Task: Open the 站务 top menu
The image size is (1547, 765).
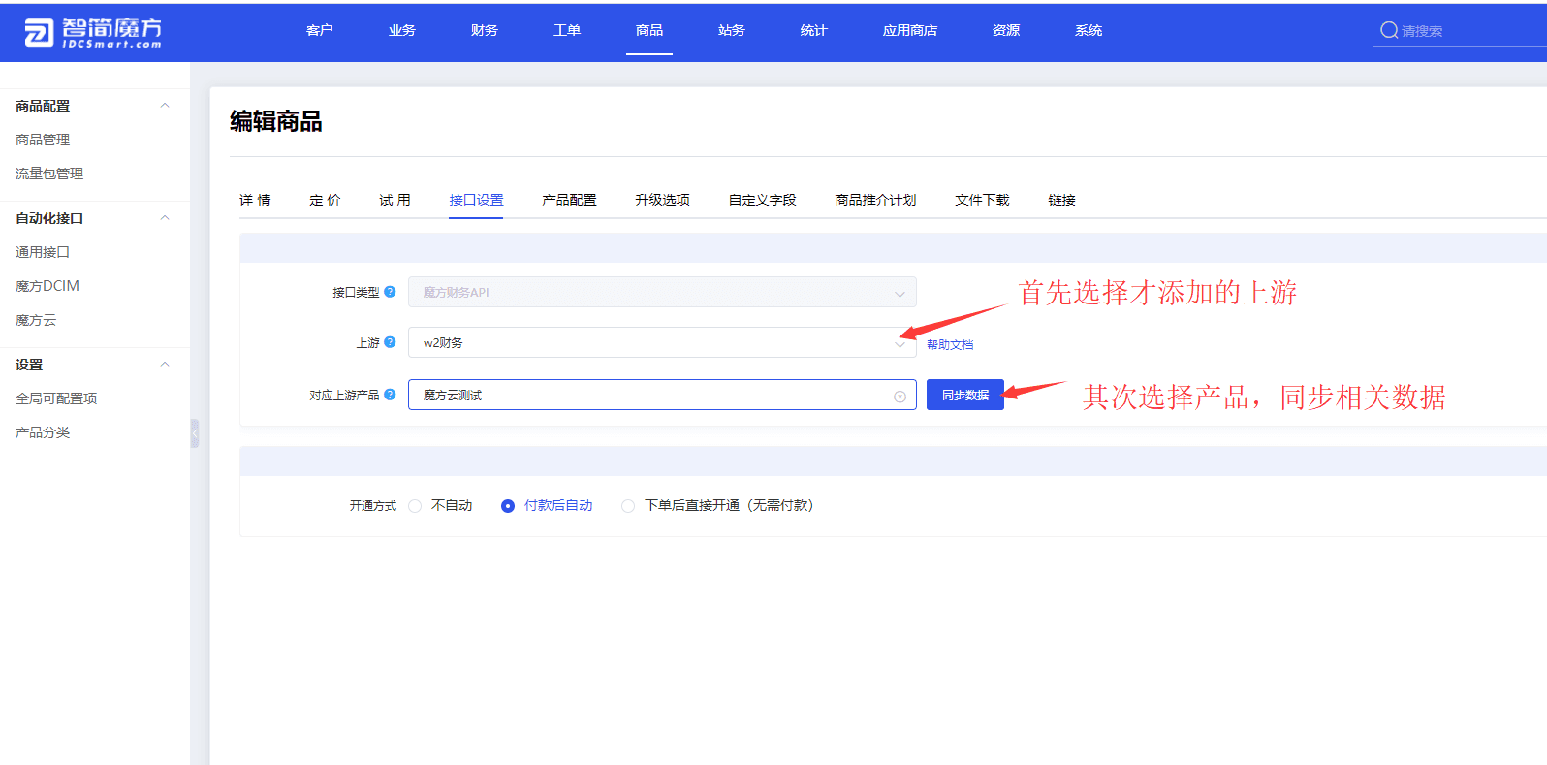Action: click(x=732, y=30)
